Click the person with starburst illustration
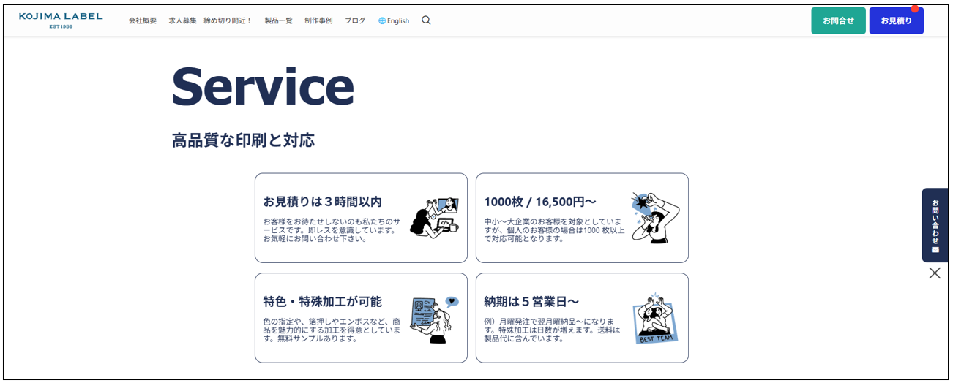Image resolution: width=953 pixels, height=383 pixels. click(x=655, y=218)
